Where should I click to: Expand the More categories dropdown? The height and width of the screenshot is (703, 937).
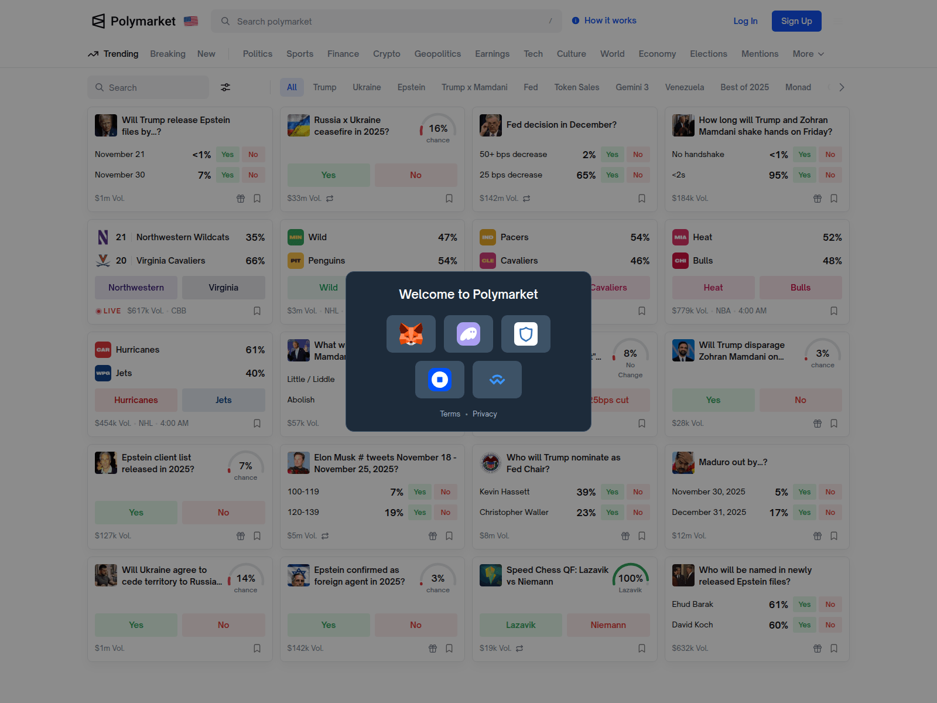808,54
